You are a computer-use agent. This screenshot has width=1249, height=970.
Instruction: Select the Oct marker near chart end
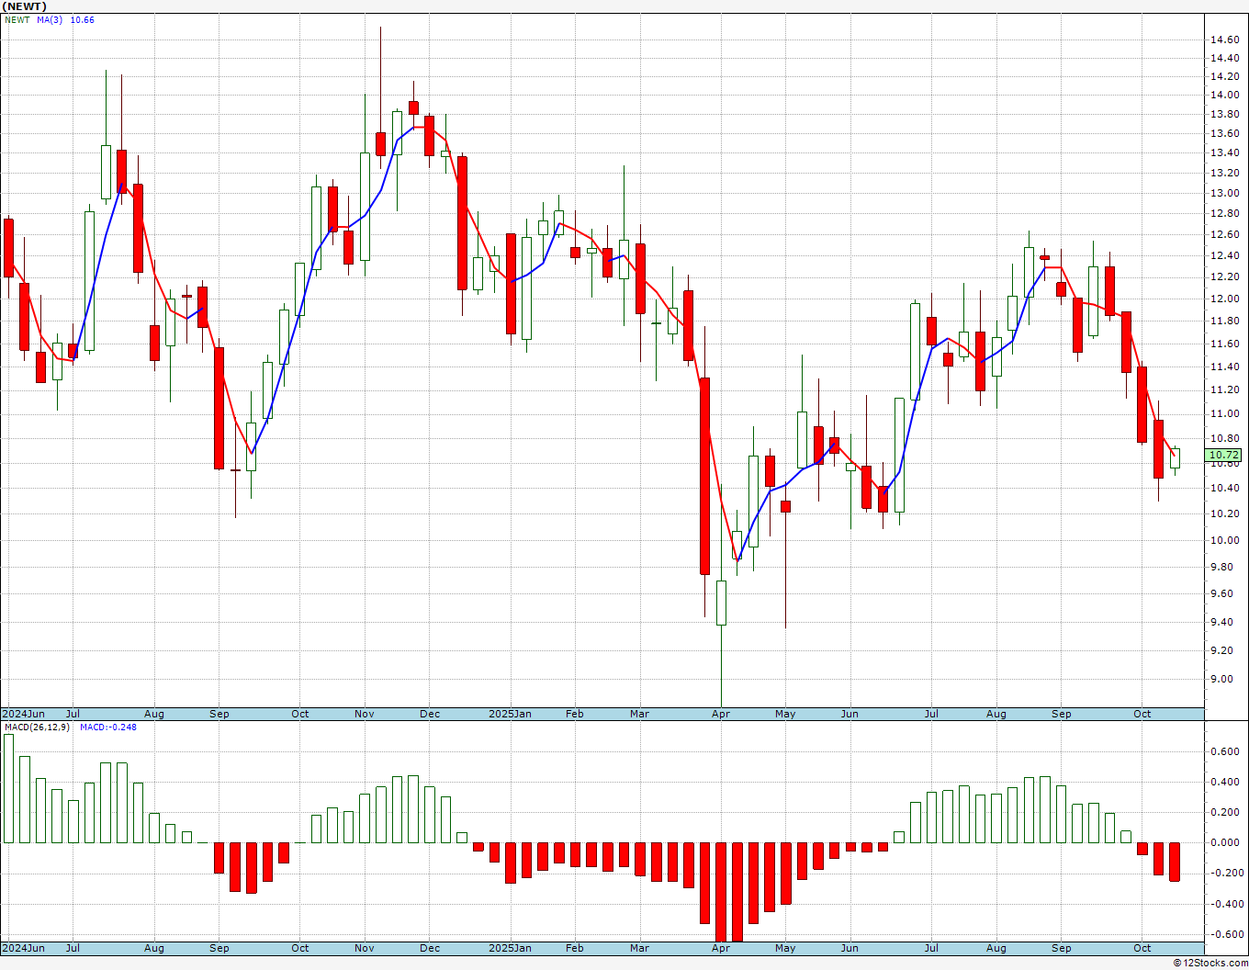click(x=1142, y=714)
